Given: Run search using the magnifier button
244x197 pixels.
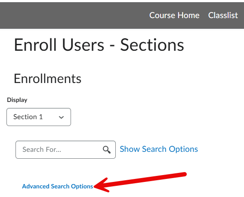Looking at the screenshot, I should coord(107,150).
